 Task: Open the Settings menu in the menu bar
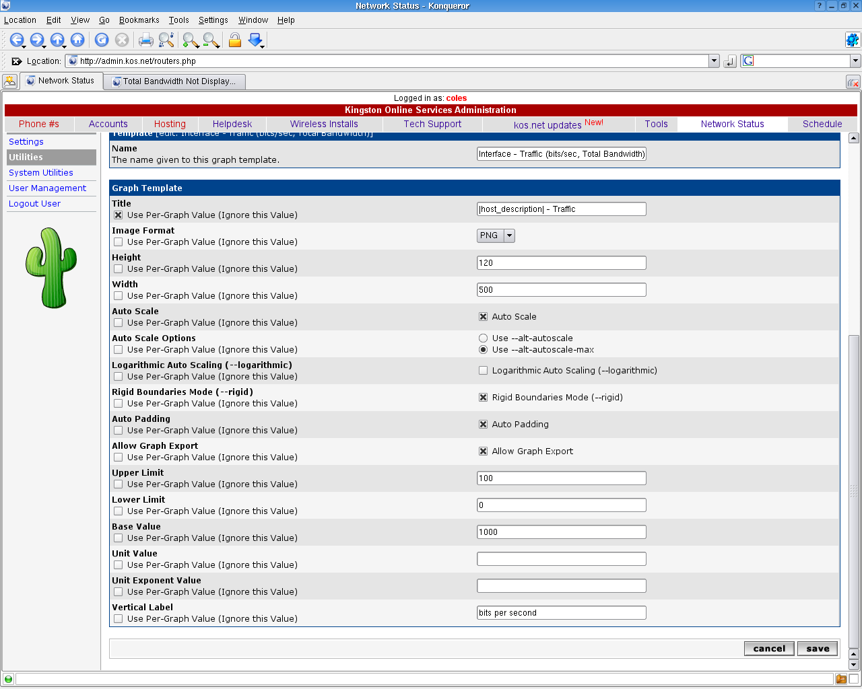click(213, 20)
